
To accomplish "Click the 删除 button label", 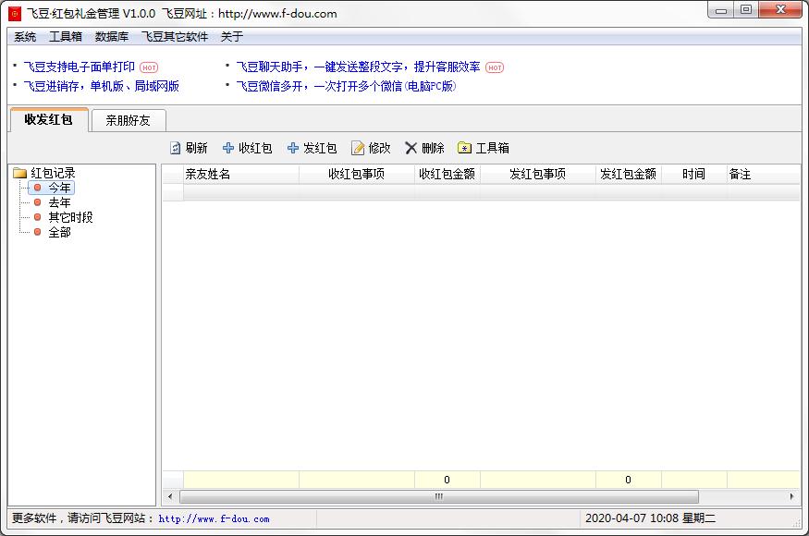I will point(433,149).
